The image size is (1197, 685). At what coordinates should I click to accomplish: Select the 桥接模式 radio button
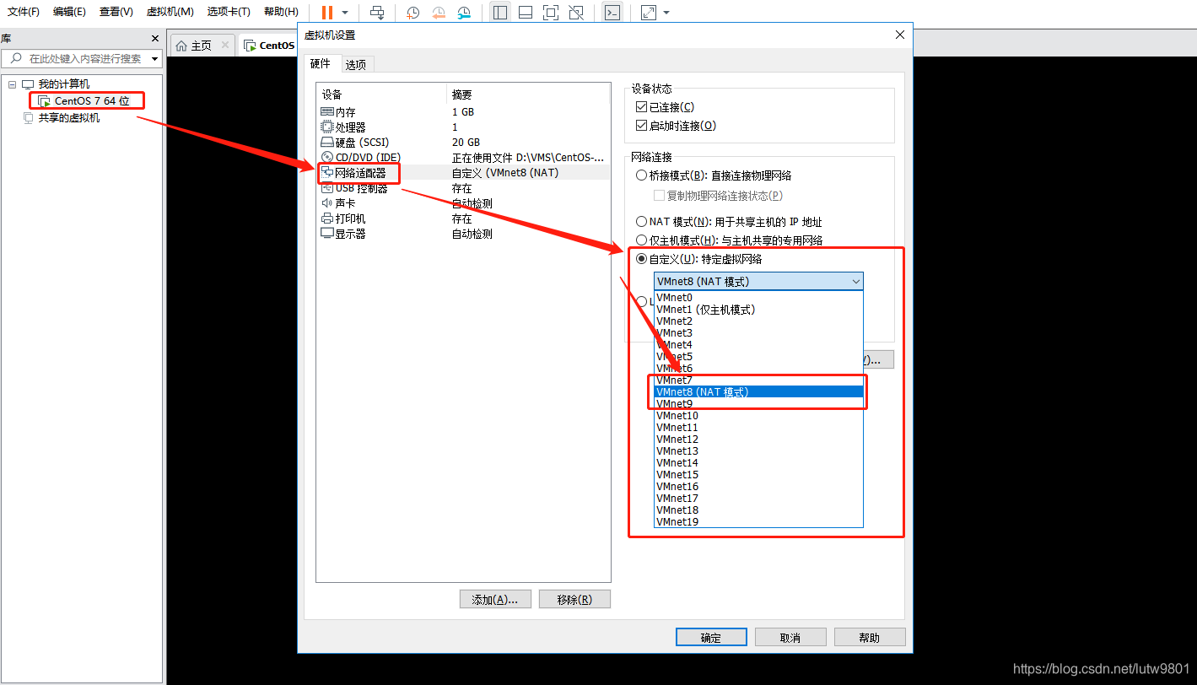point(641,175)
